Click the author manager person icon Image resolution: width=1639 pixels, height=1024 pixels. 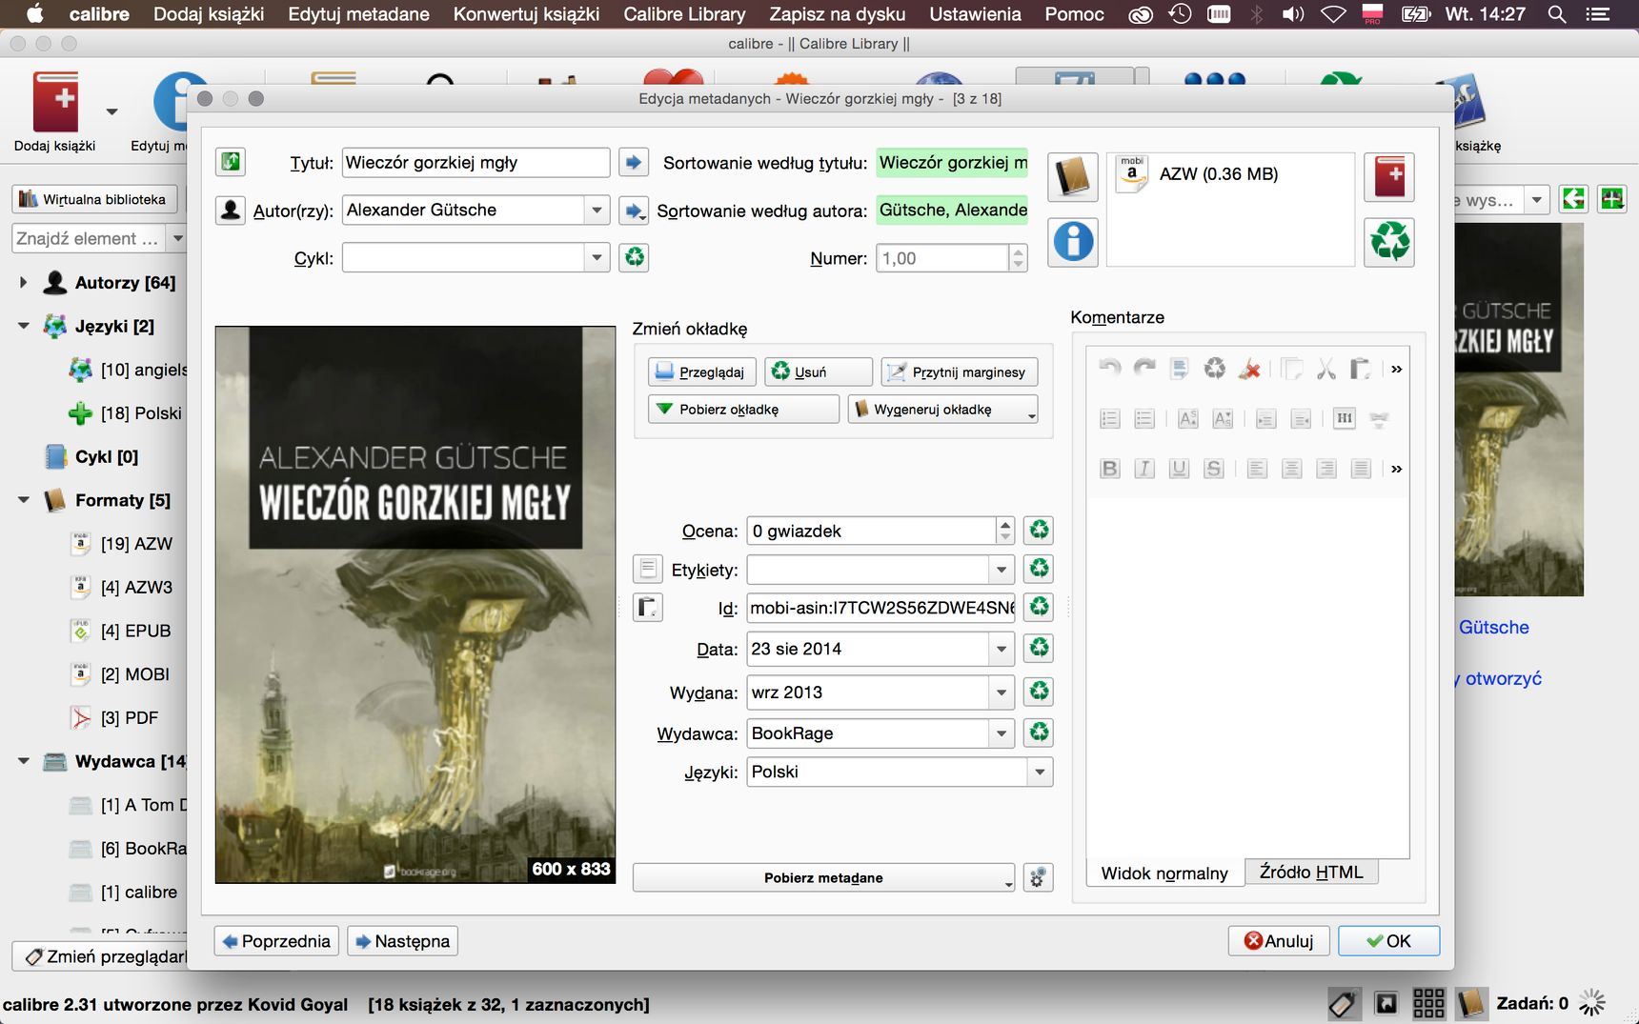pyautogui.click(x=231, y=210)
